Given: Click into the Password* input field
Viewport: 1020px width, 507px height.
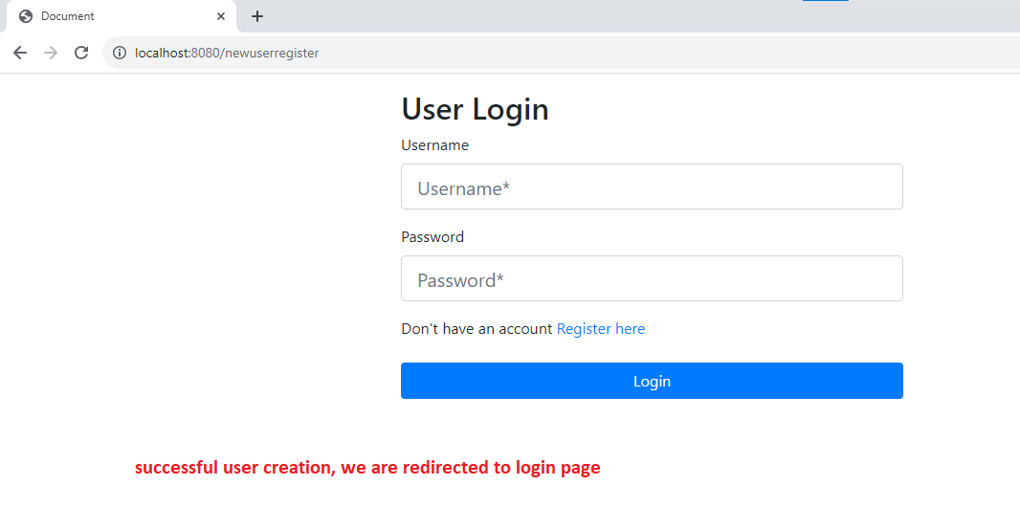Looking at the screenshot, I should click(x=652, y=278).
